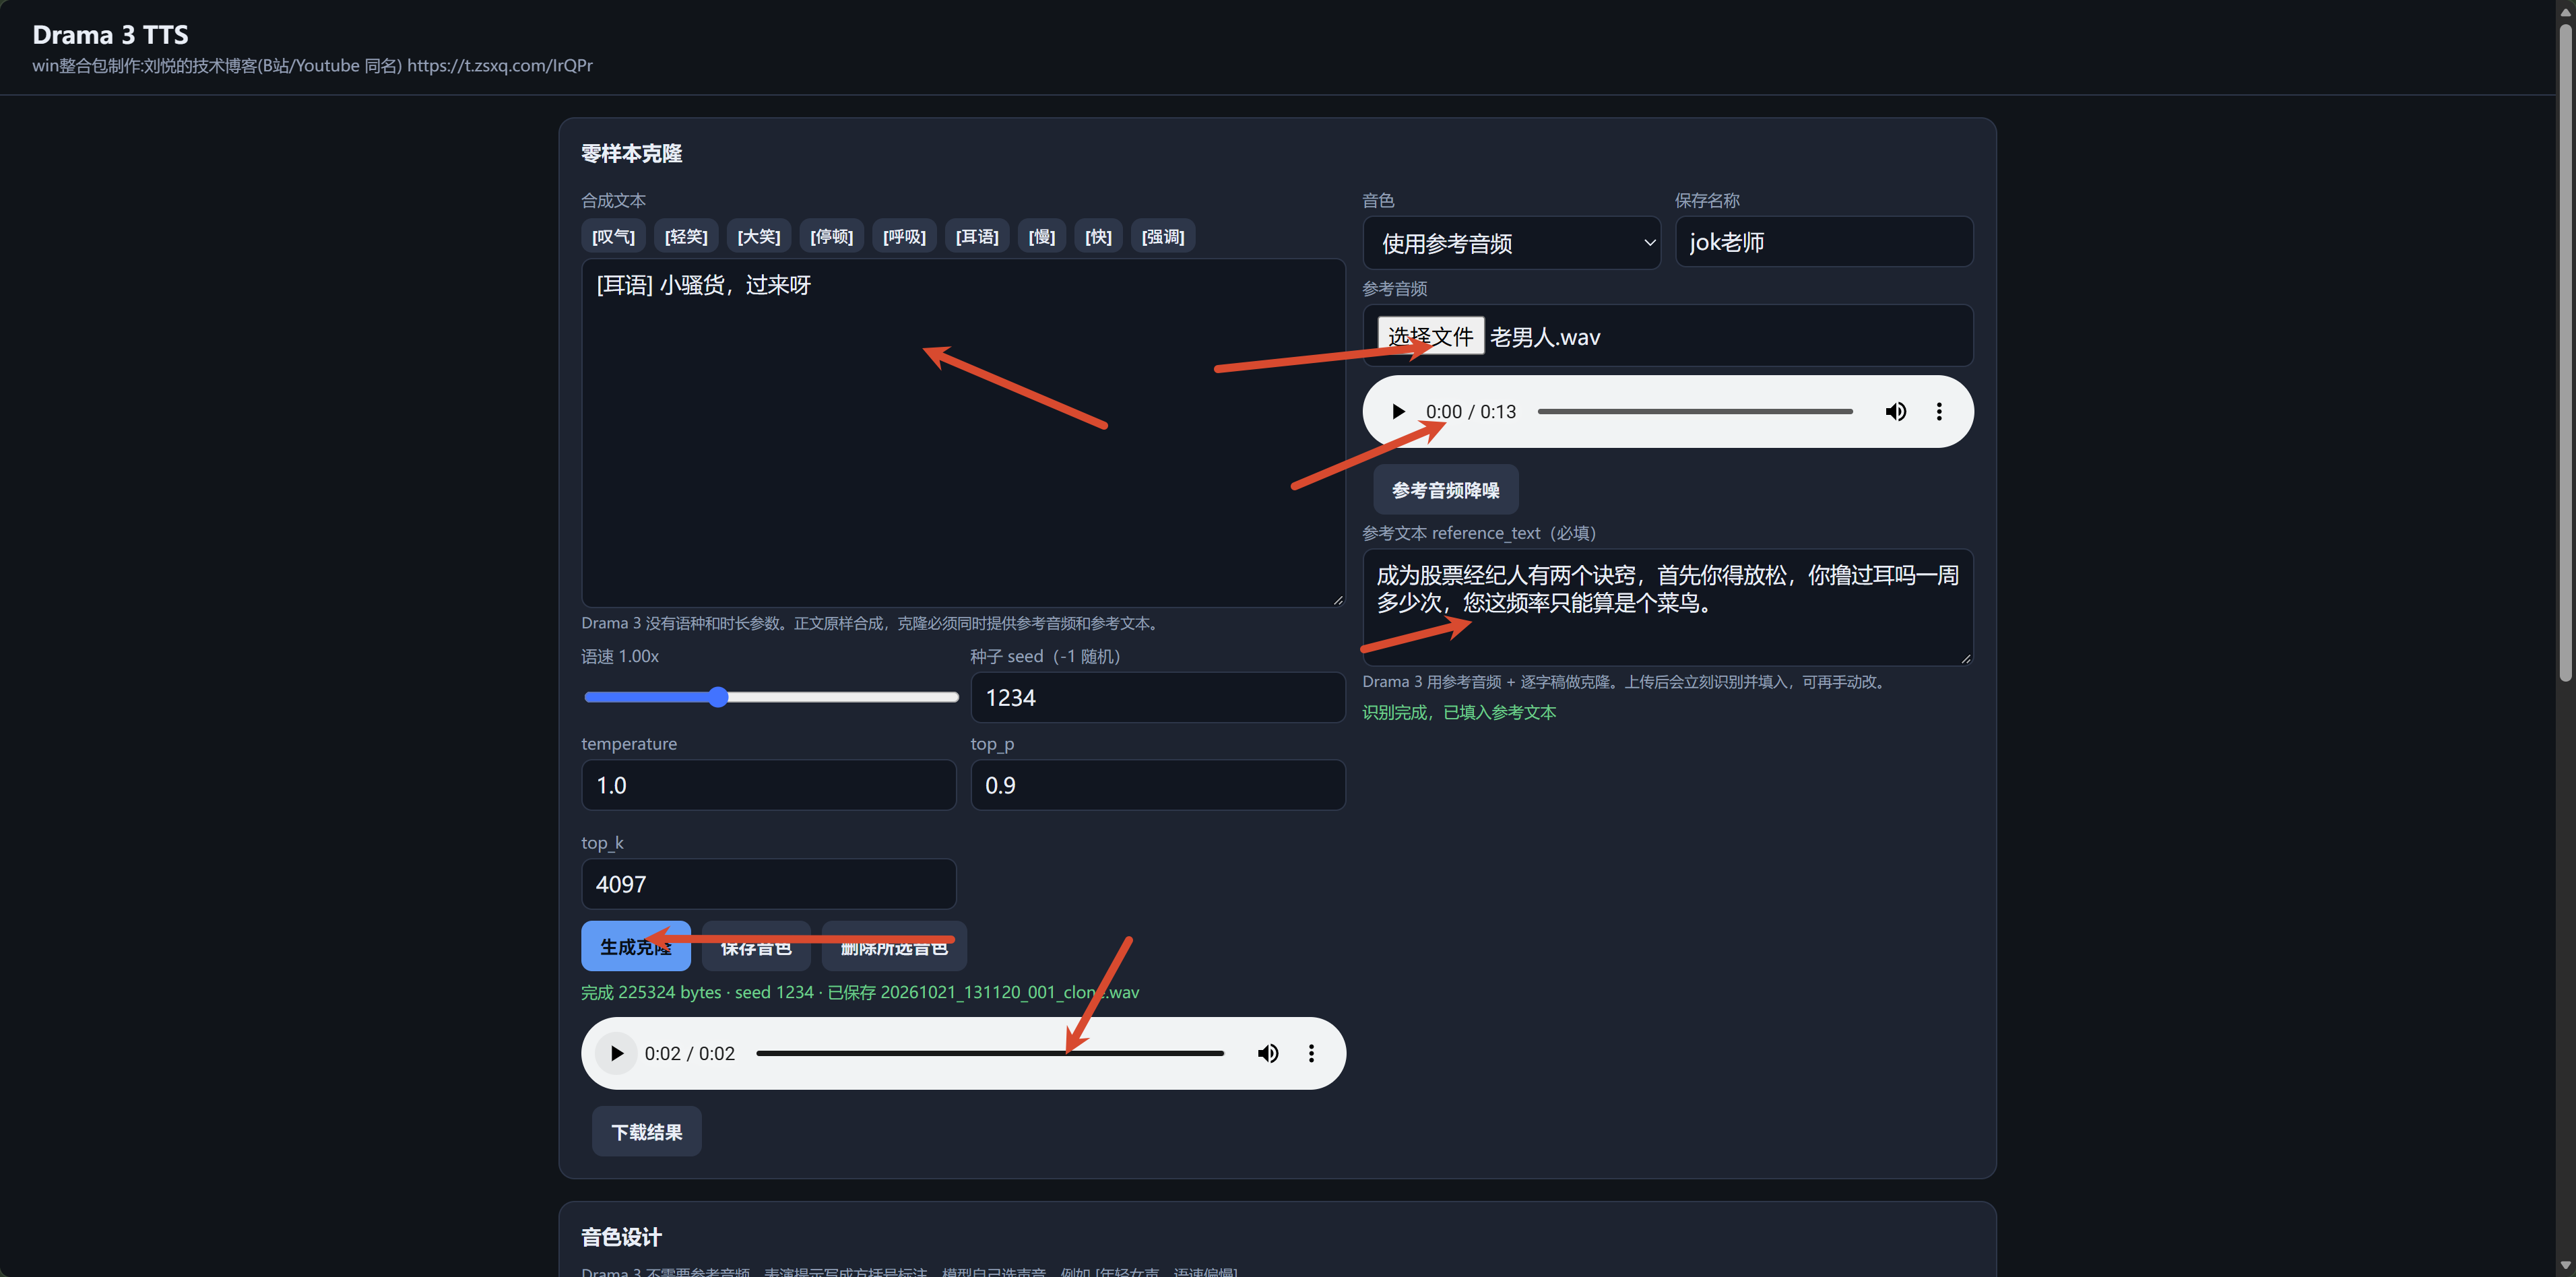Viewport: 2576px width, 1277px height.
Task: Click the 音色设计 section heading
Action: 621,1237
